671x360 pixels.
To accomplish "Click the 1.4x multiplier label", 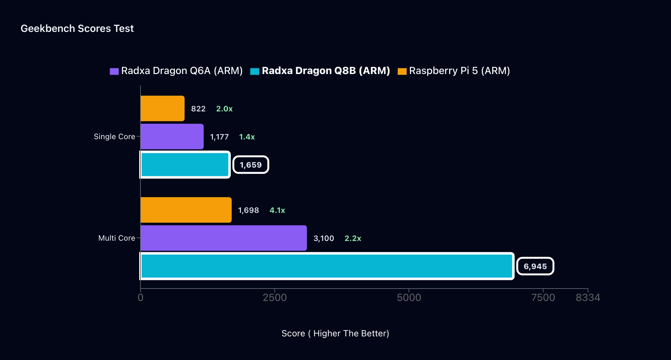I will pos(247,137).
